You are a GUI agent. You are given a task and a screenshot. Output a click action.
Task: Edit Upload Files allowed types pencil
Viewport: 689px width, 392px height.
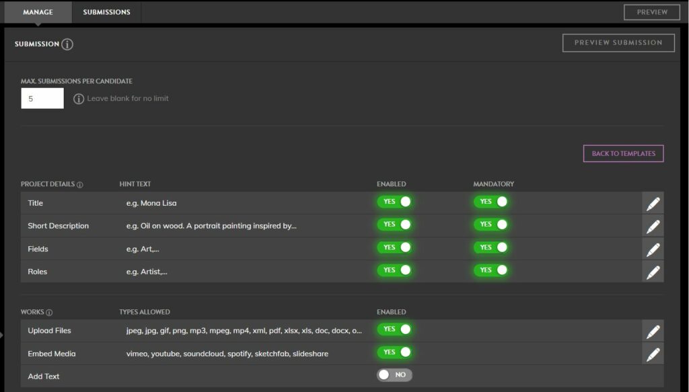click(x=653, y=331)
